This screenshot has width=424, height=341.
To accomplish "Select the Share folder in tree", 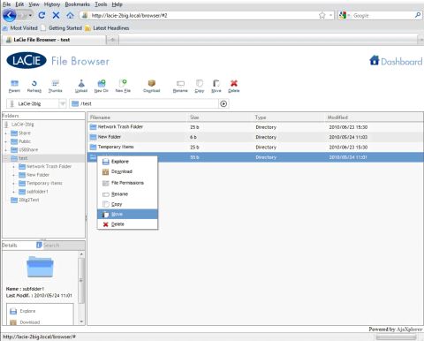I will click(x=25, y=133).
